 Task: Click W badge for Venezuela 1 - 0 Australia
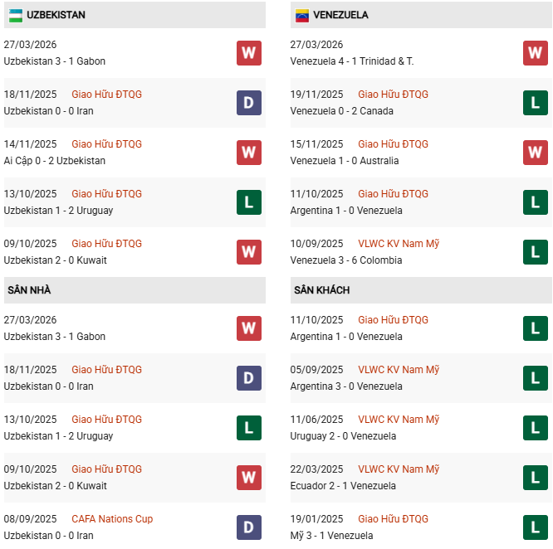click(536, 153)
